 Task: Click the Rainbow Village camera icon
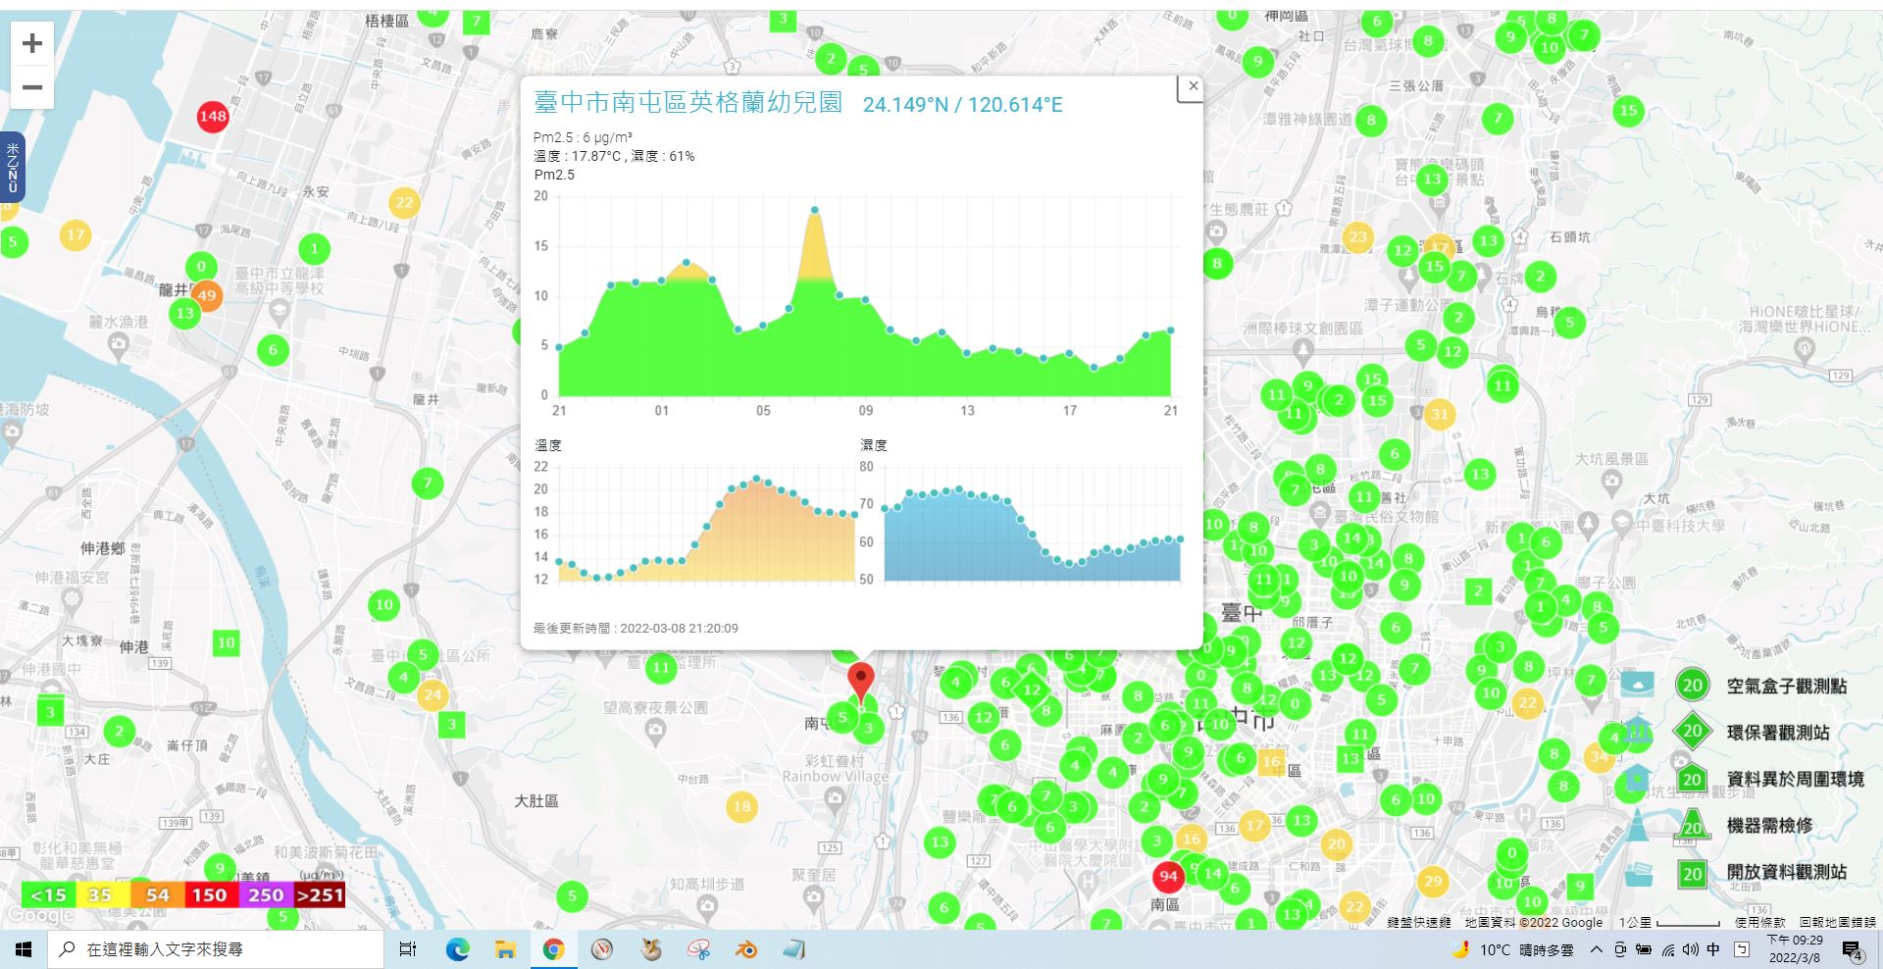[x=835, y=798]
